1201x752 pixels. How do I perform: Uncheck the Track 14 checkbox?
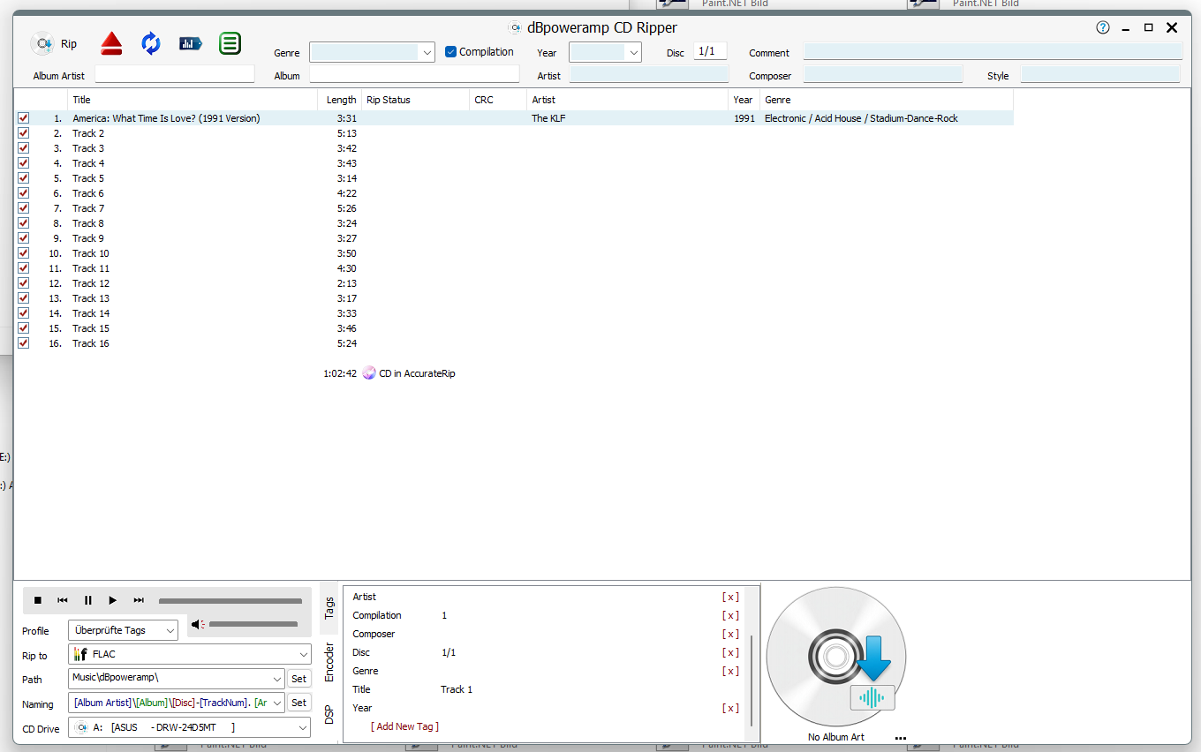point(23,313)
